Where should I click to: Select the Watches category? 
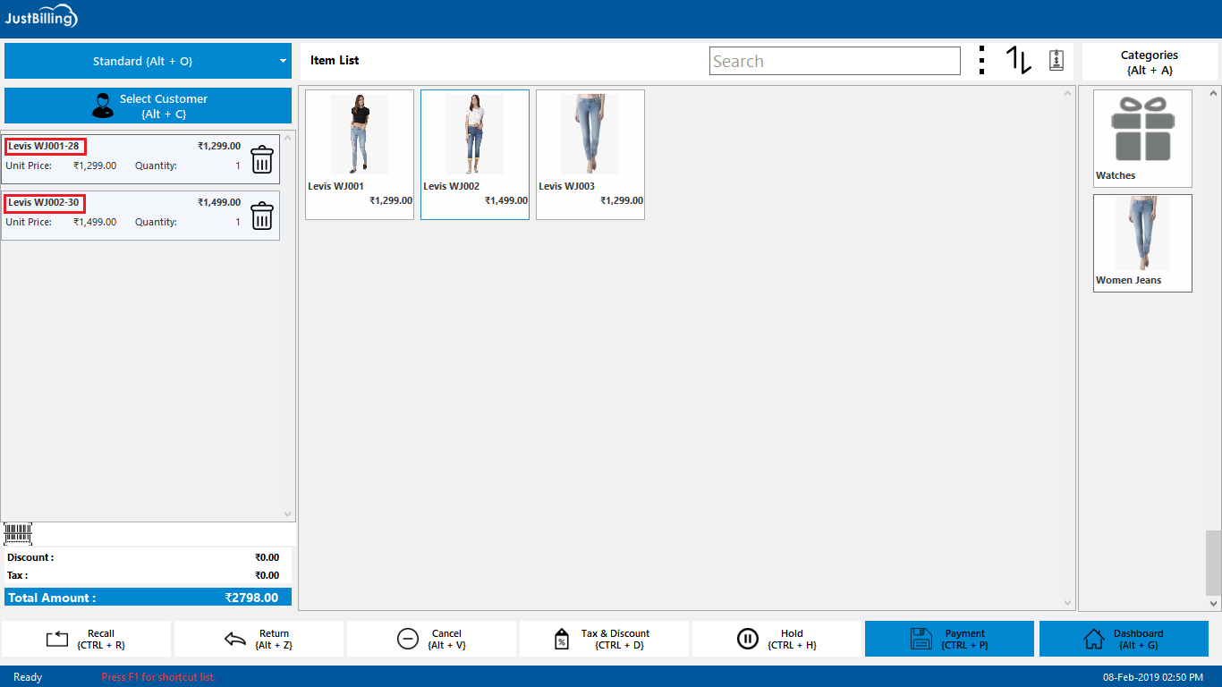click(x=1142, y=139)
